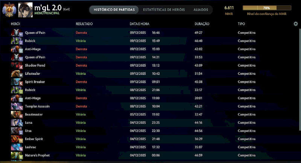Select the Beastmaster hero name
This screenshot has width=301, height=163.
[34, 114]
